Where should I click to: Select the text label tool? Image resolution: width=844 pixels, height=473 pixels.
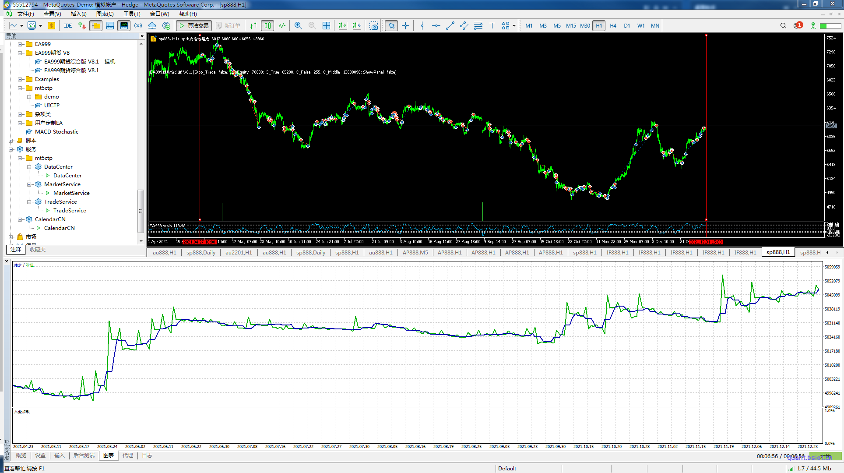tap(492, 26)
